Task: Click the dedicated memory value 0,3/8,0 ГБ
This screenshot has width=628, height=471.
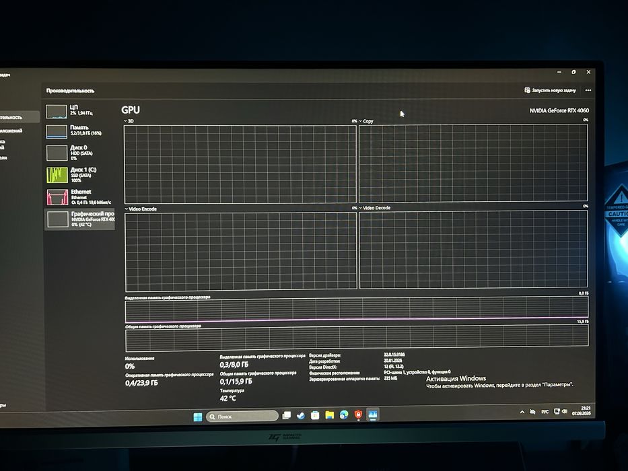Action: coord(234,365)
